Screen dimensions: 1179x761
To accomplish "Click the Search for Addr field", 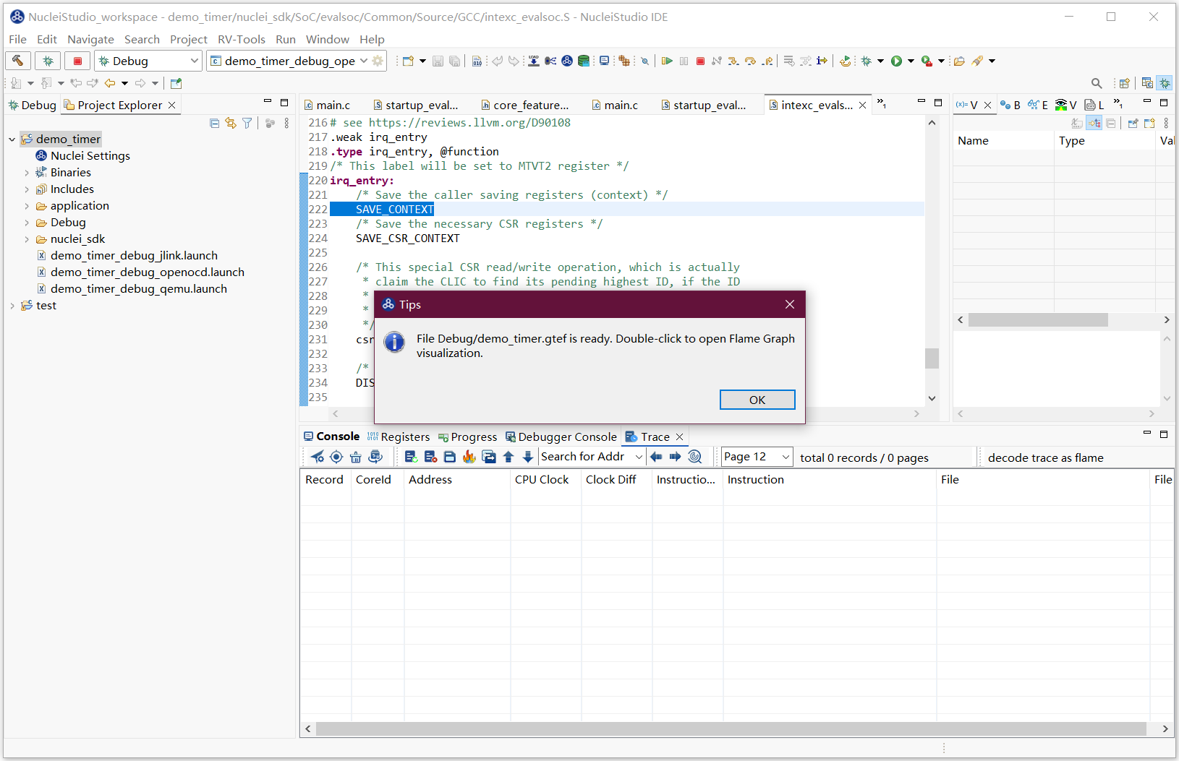I will pyautogui.click(x=584, y=457).
